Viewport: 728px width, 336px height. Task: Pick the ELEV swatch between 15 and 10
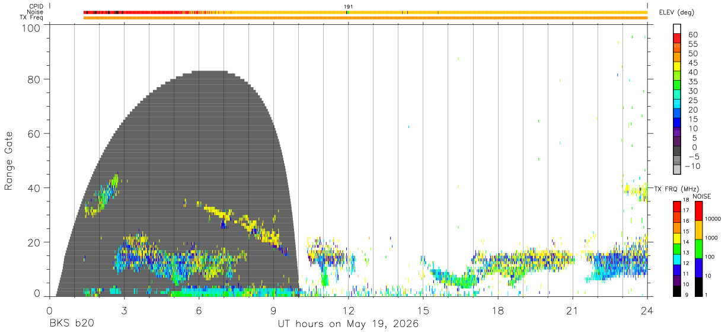677,124
